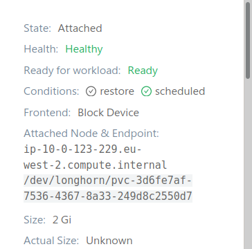Click the scrollbar track below the thumb
Image resolution: width=252 pixels, height=249 pixels.
pyautogui.click(x=248, y=164)
